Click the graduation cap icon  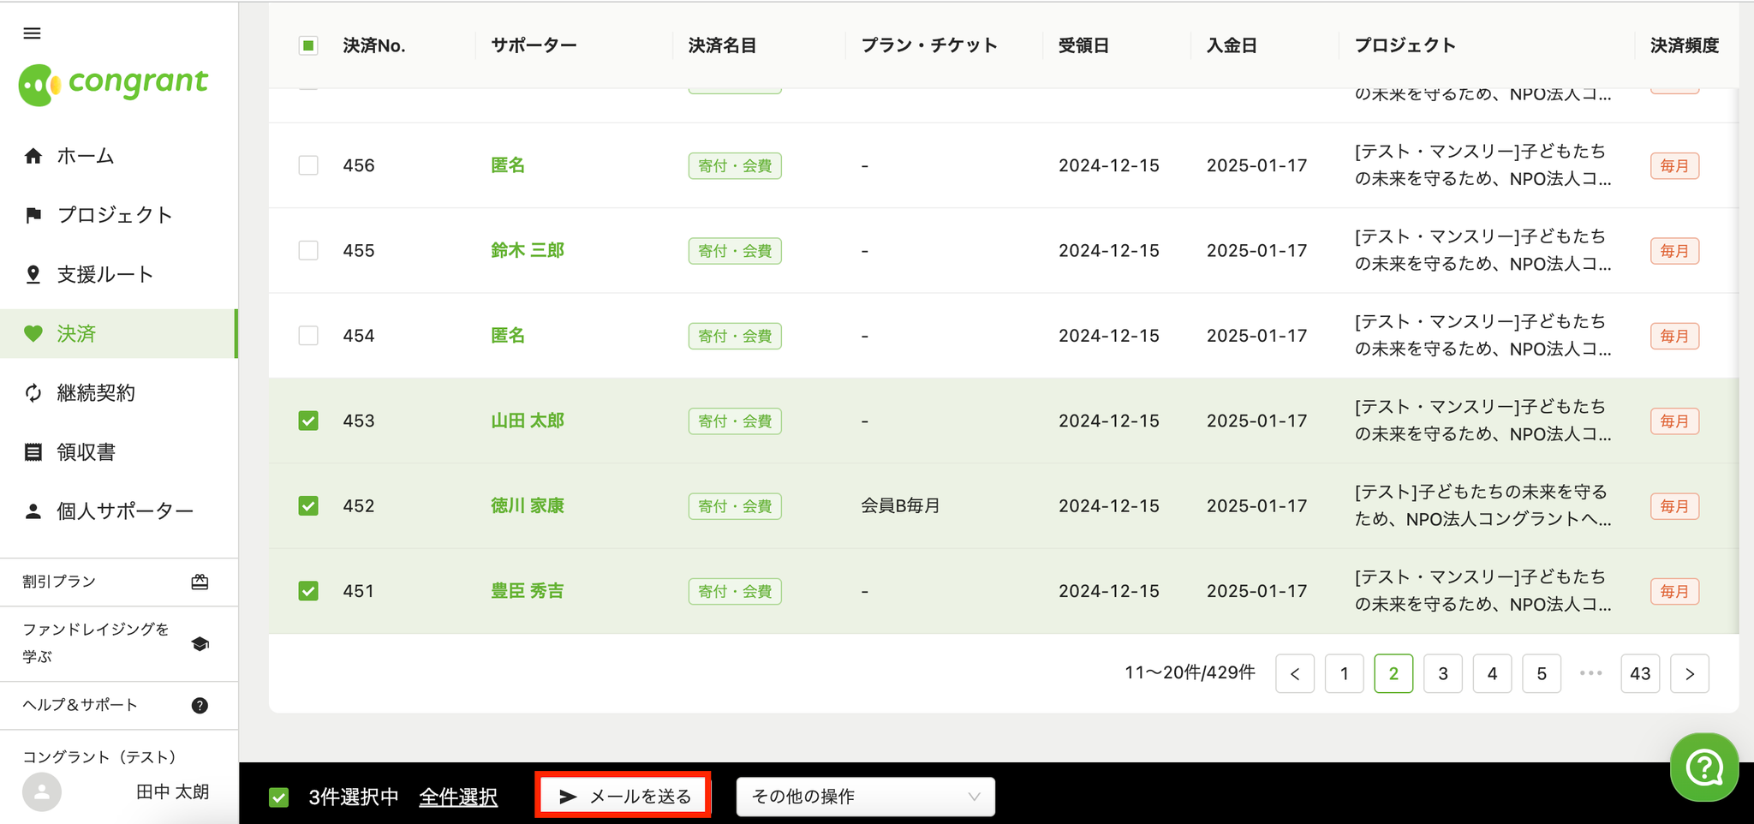(x=200, y=643)
